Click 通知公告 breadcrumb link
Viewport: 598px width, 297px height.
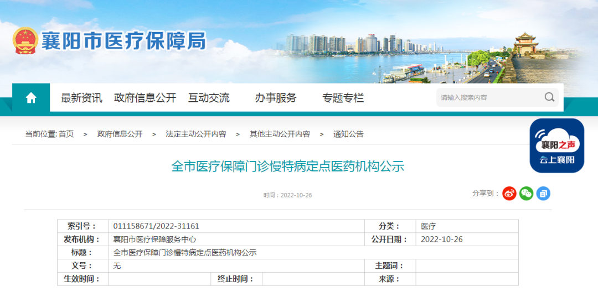[x=349, y=134]
